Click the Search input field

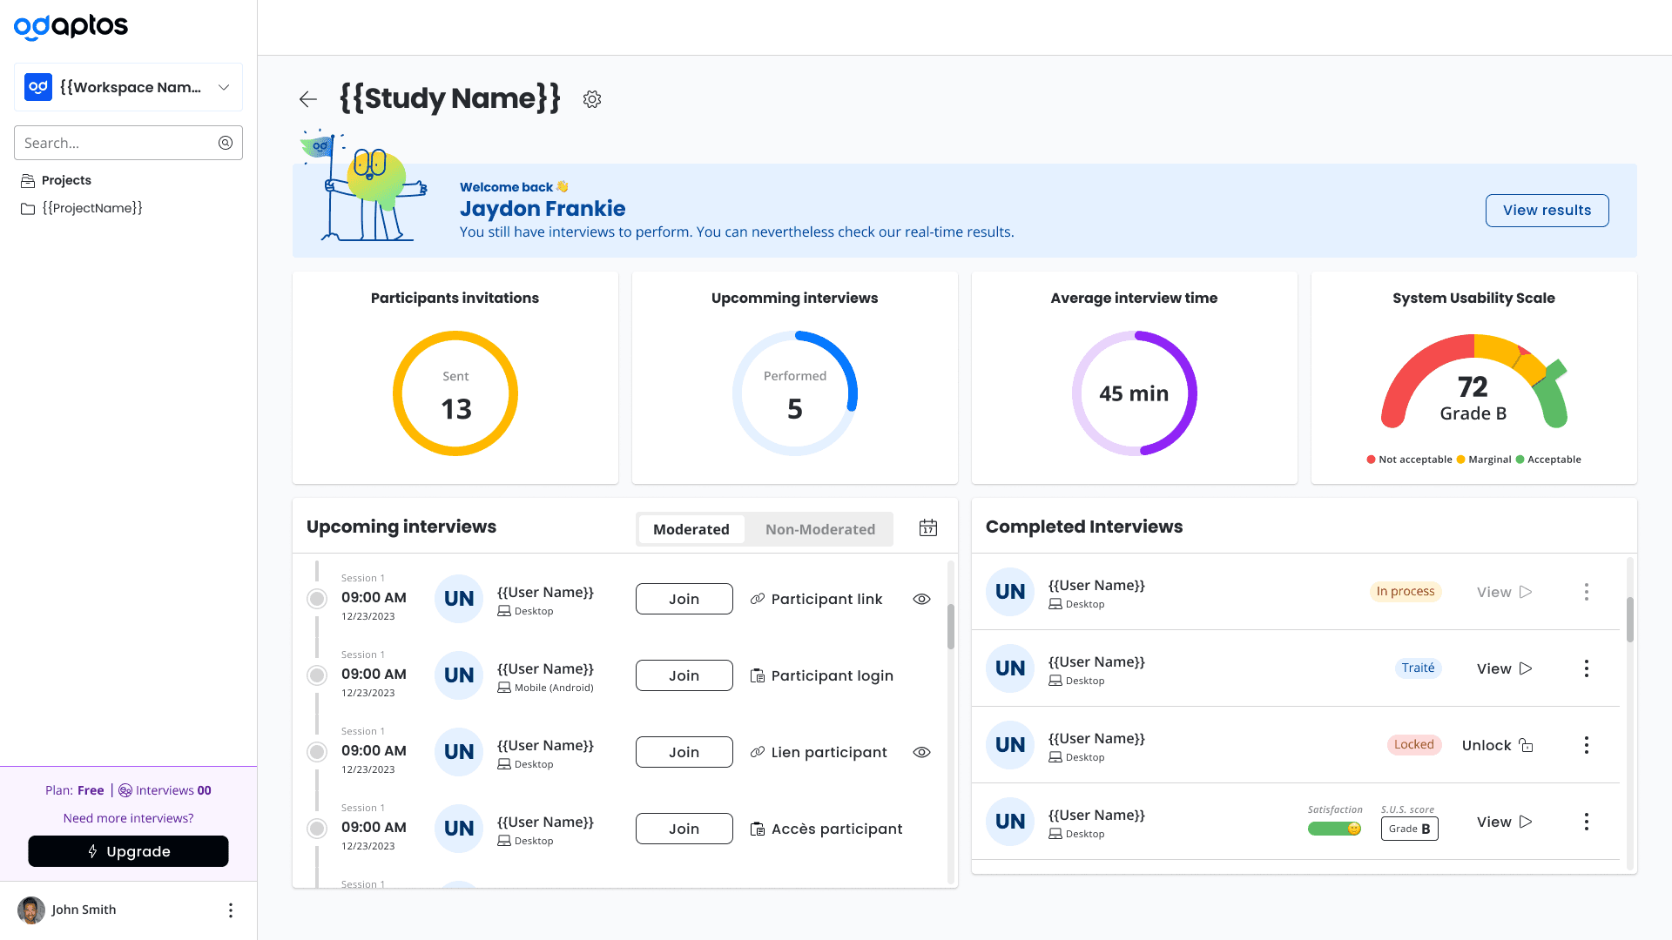click(128, 143)
